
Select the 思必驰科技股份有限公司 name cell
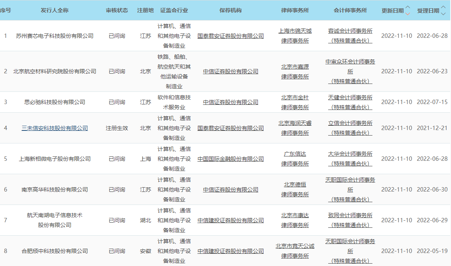[x=54, y=102]
